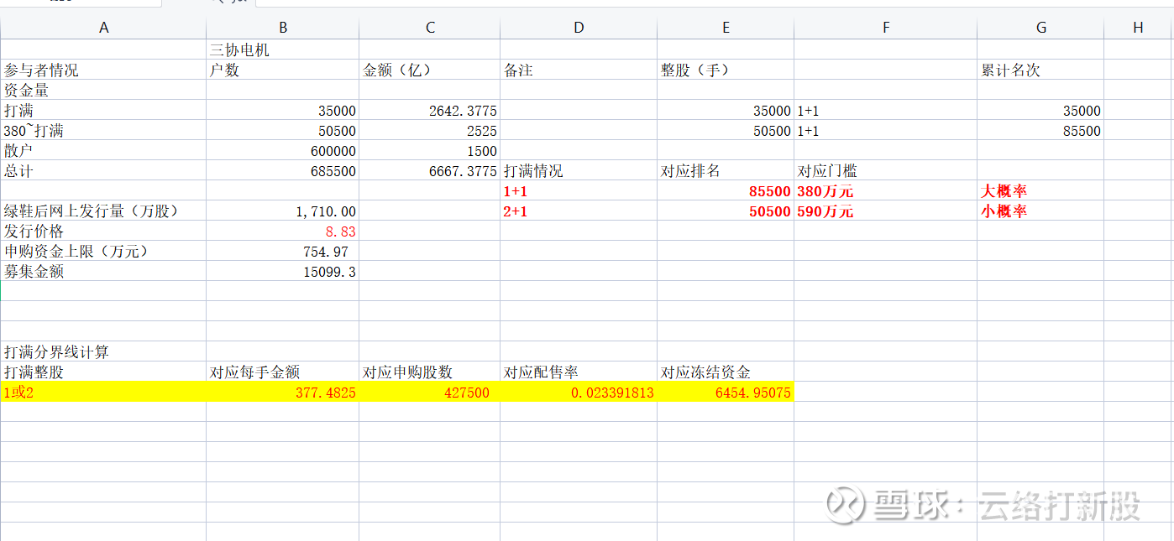Viewport: 1174px width, 541px height.
Task: Click the '累计名次' cell
Action: [x=1040, y=70]
